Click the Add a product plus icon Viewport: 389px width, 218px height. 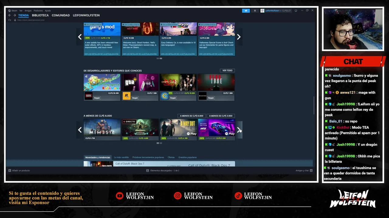pyautogui.click(x=10, y=170)
